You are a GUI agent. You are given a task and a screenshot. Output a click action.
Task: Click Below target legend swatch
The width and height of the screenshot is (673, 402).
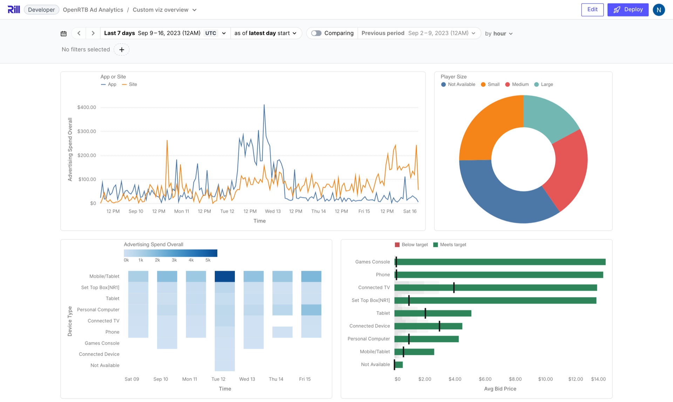tap(397, 245)
